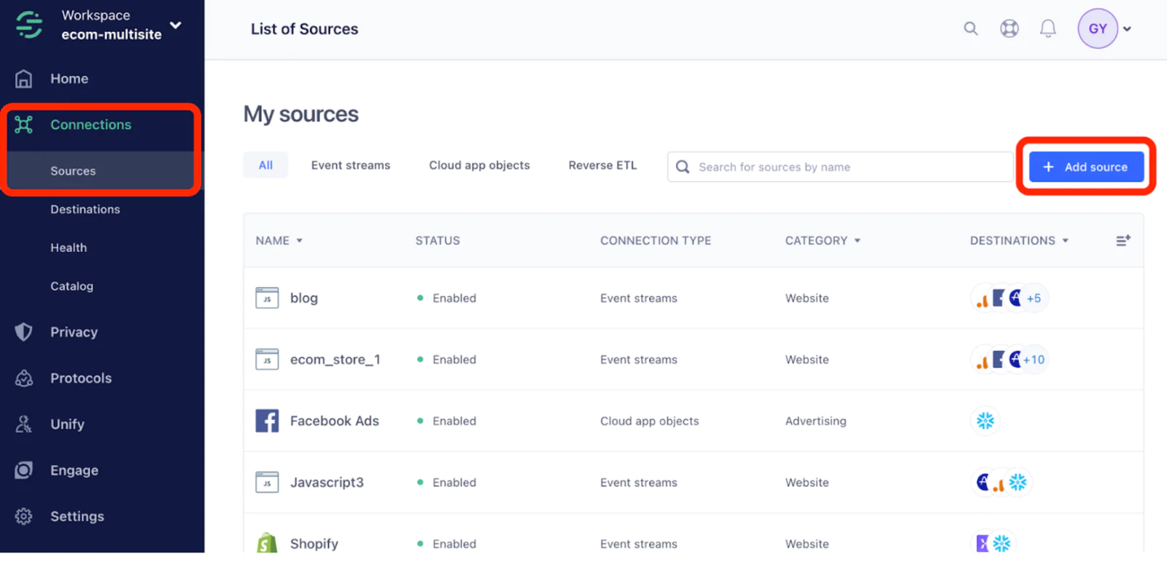Expand the workspace switcher chevron
This screenshot has width=1167, height=568.
click(176, 25)
